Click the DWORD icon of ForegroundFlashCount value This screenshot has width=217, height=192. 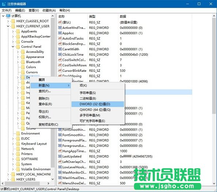click(x=60, y=140)
